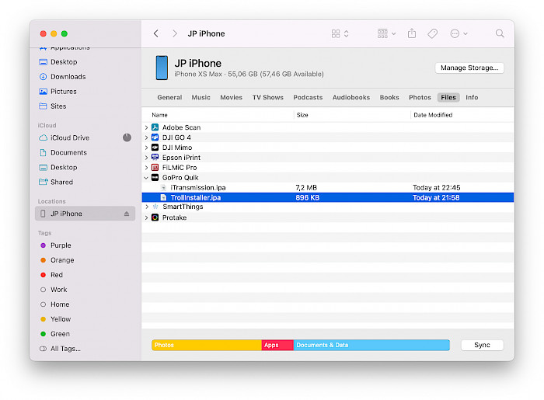Click the SmartThings app icon

pos(155,207)
